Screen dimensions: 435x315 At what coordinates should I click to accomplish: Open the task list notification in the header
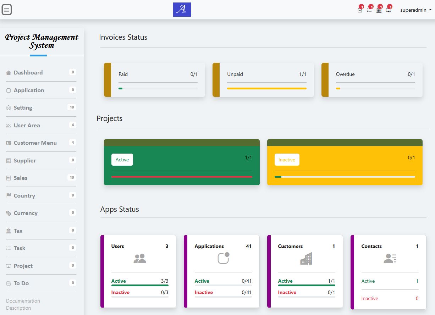pyautogui.click(x=369, y=10)
